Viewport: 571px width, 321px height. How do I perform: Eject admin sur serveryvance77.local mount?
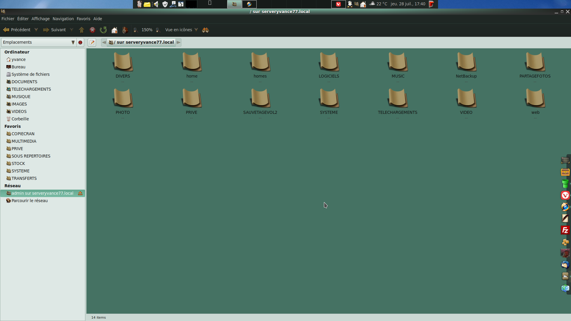80,193
